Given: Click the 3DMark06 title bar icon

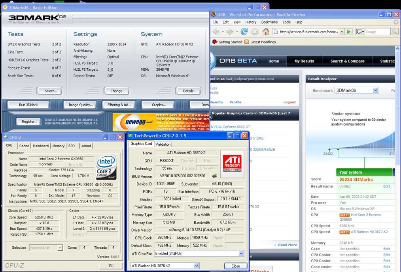Looking at the screenshot, I should point(5,7).
